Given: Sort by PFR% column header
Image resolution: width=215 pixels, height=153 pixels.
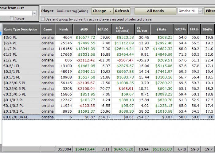Looking at the screenshot, I should point(194,30).
